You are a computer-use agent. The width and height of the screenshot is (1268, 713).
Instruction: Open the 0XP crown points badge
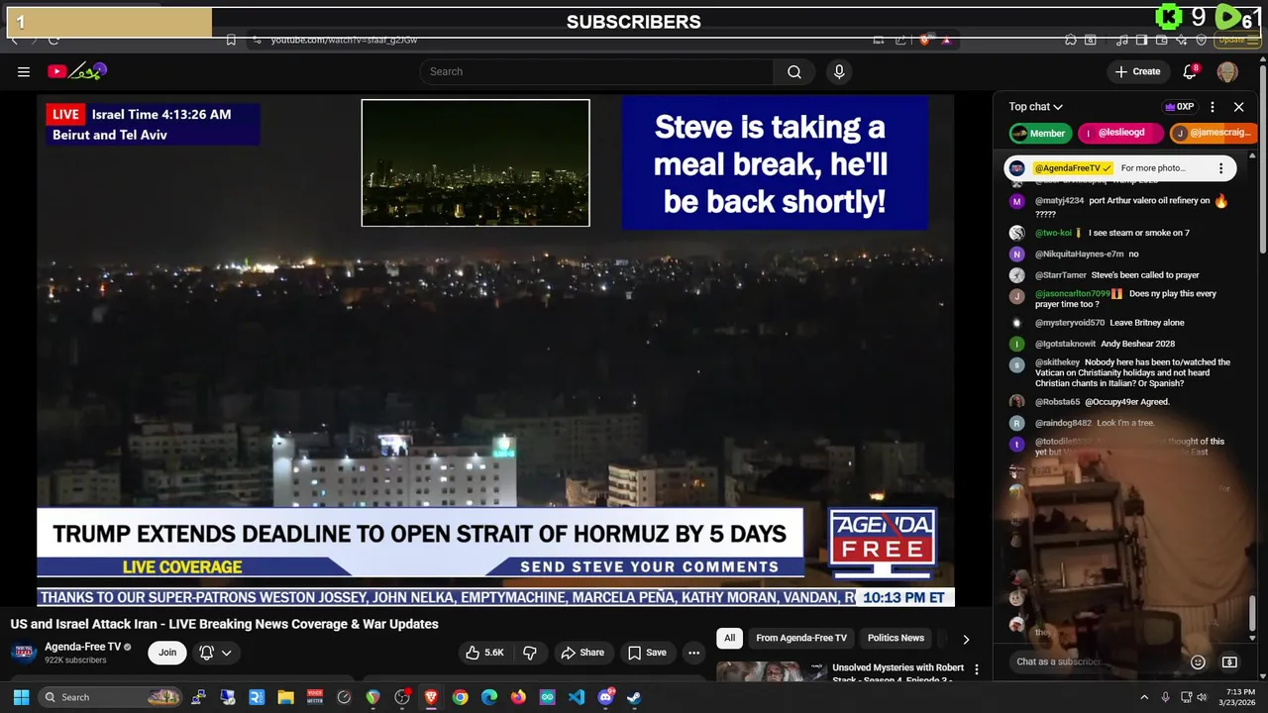(x=1179, y=107)
